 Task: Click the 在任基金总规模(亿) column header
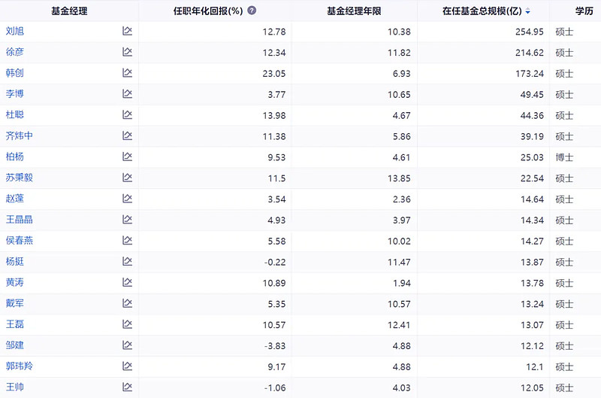click(482, 11)
